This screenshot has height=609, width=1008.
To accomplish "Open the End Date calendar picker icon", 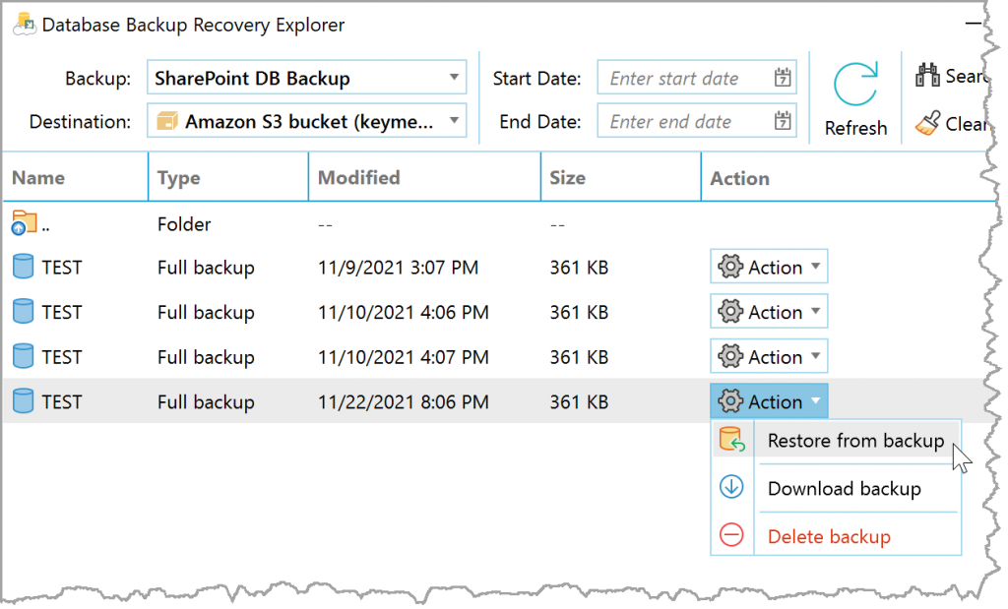I will (x=783, y=121).
